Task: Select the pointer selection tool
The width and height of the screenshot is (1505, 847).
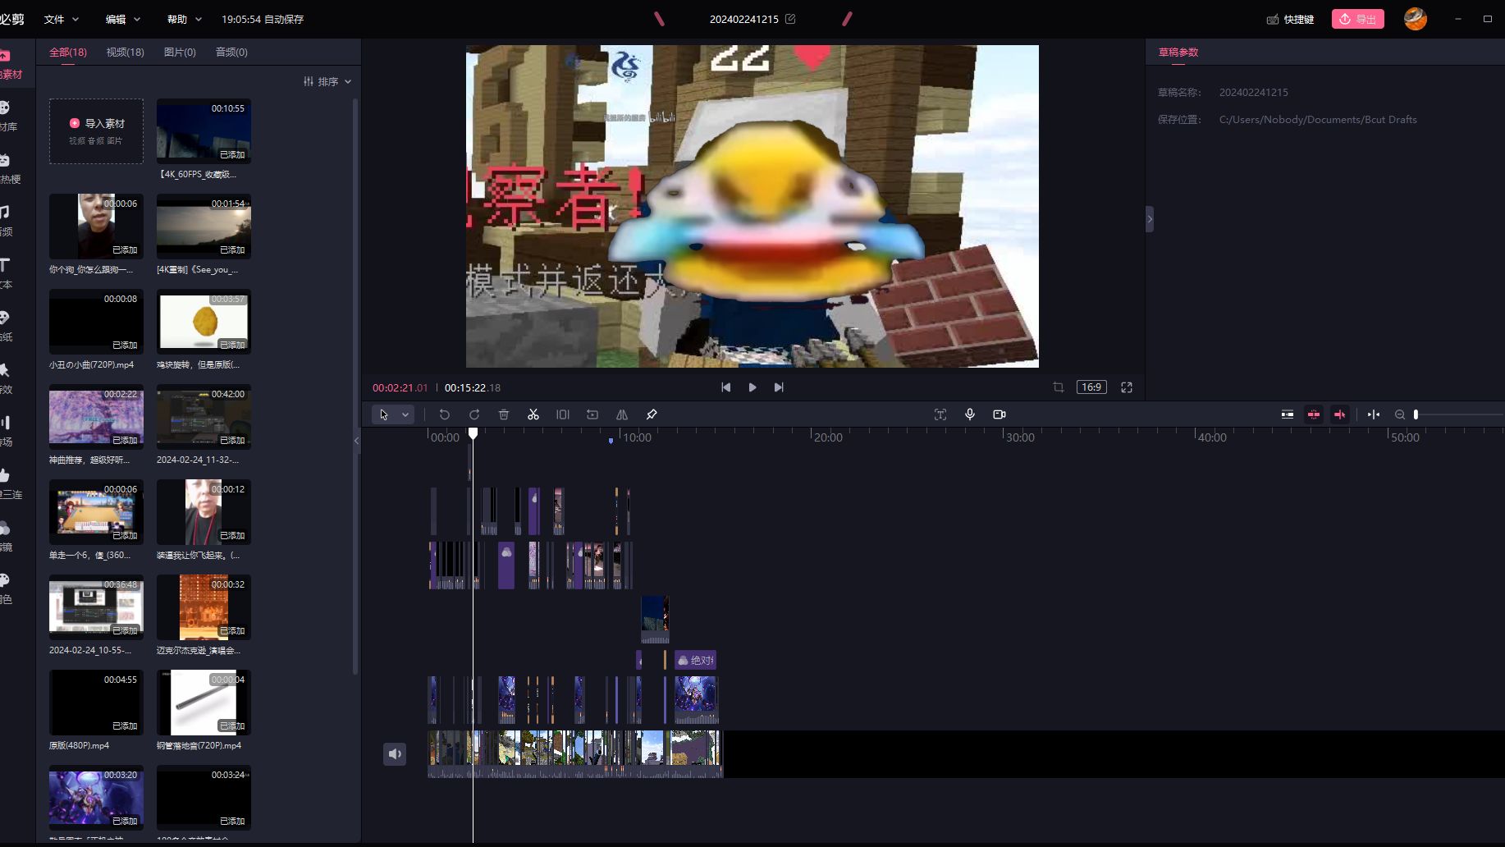Action: point(383,414)
